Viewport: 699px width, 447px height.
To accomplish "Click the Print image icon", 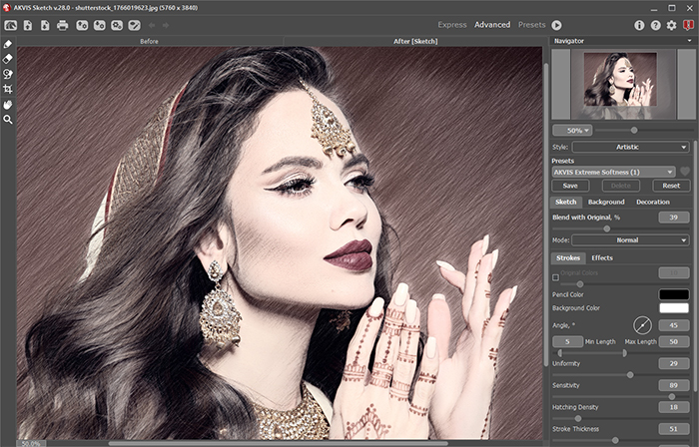I will click(x=62, y=25).
